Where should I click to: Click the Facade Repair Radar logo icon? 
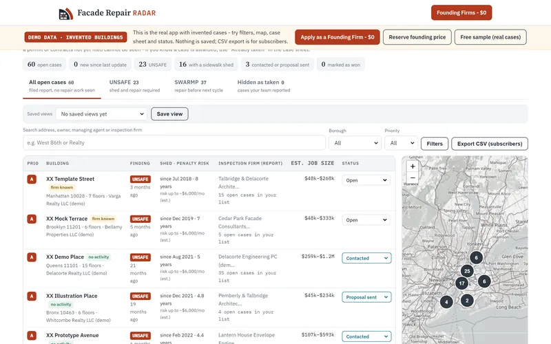coord(65,14)
